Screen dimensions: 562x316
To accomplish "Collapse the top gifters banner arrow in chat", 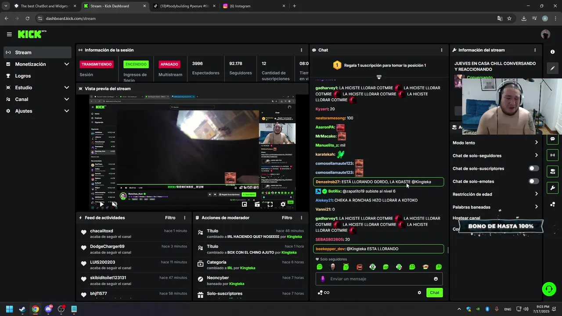I will 379,77.
